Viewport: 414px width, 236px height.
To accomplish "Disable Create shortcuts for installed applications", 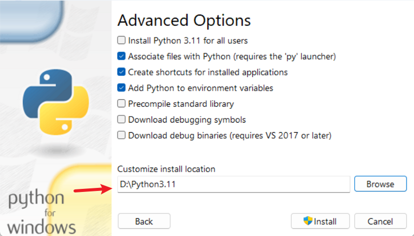I will (121, 72).
